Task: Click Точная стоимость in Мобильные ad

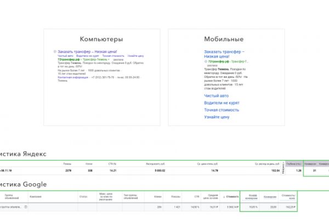Action: (222, 110)
